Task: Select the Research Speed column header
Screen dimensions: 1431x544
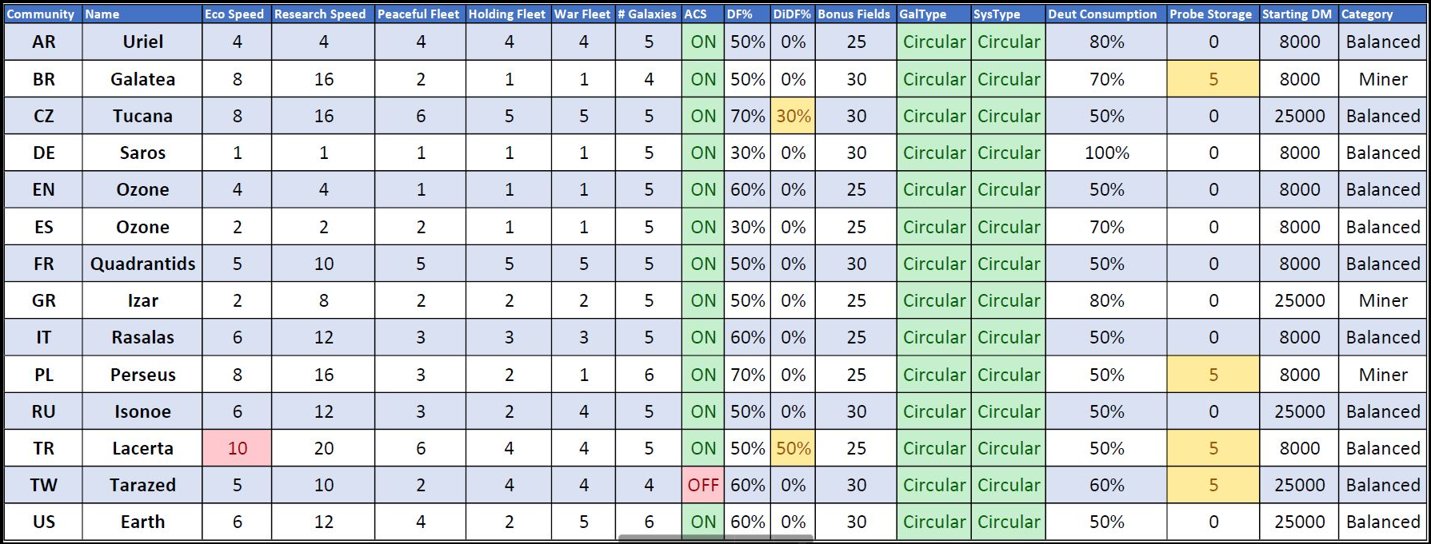Action: 321,14
